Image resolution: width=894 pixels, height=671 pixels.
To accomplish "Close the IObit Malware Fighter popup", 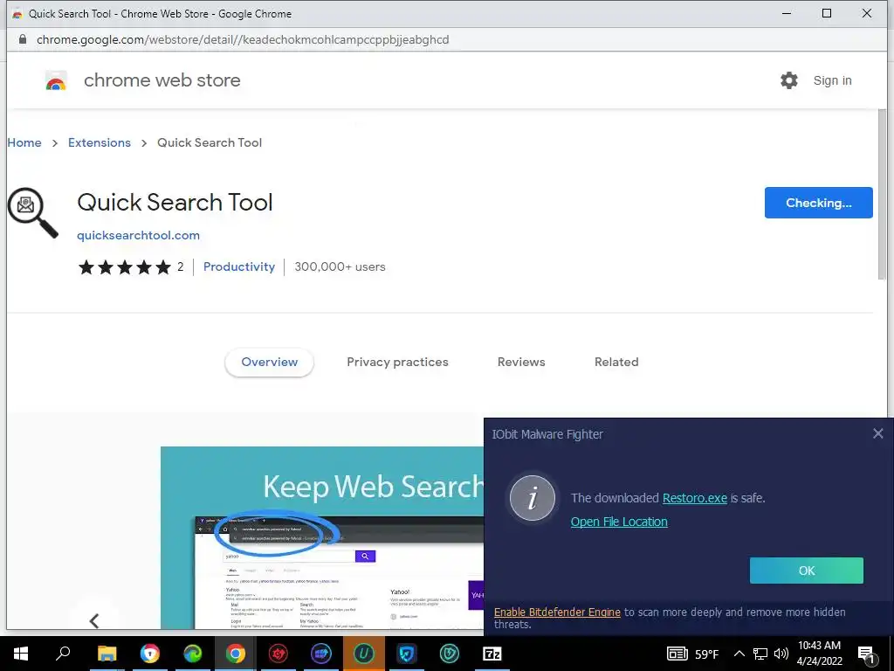I will (x=878, y=433).
